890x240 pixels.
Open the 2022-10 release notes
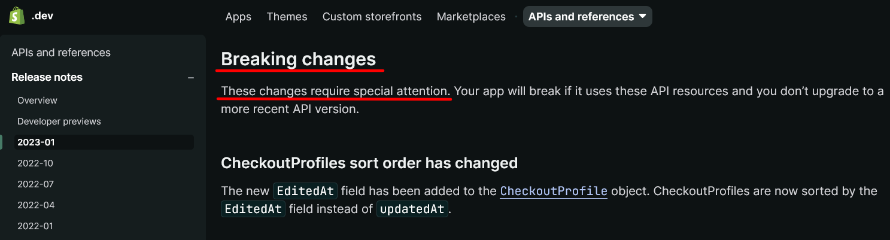[x=35, y=163]
